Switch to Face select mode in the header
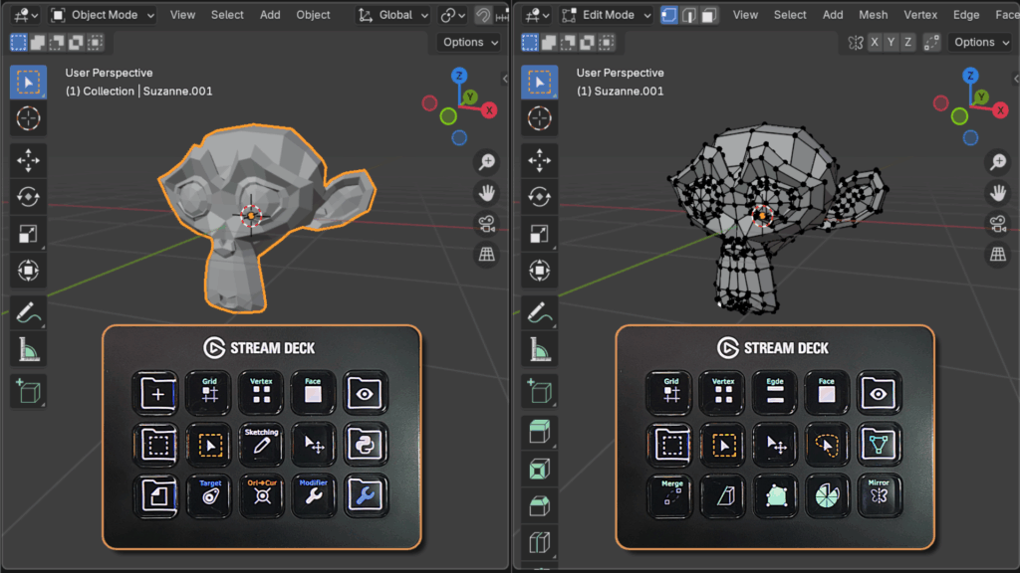 click(x=708, y=15)
